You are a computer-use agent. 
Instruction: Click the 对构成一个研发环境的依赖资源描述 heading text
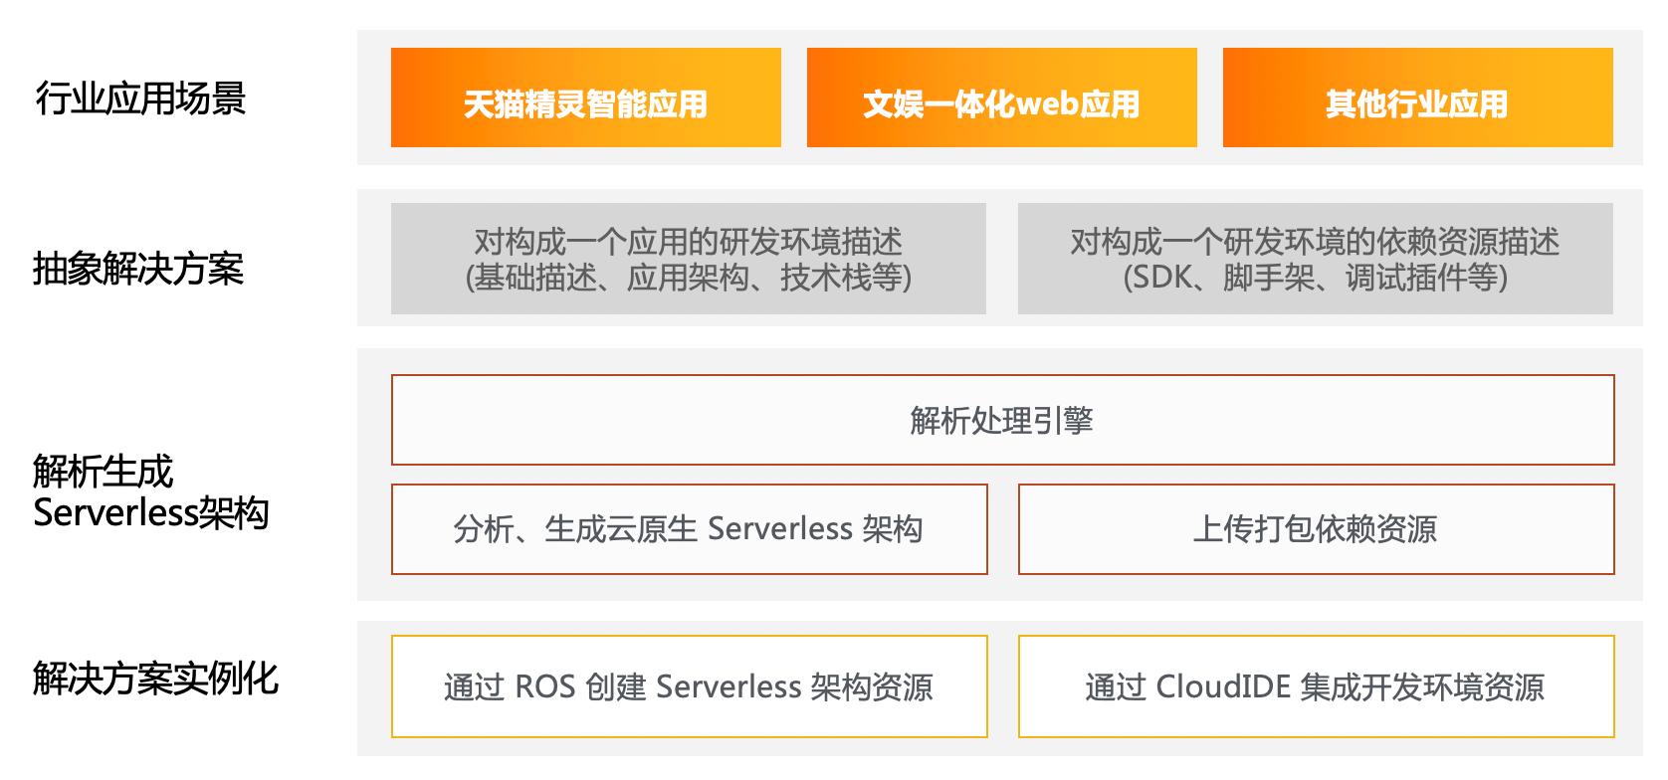[1315, 242]
